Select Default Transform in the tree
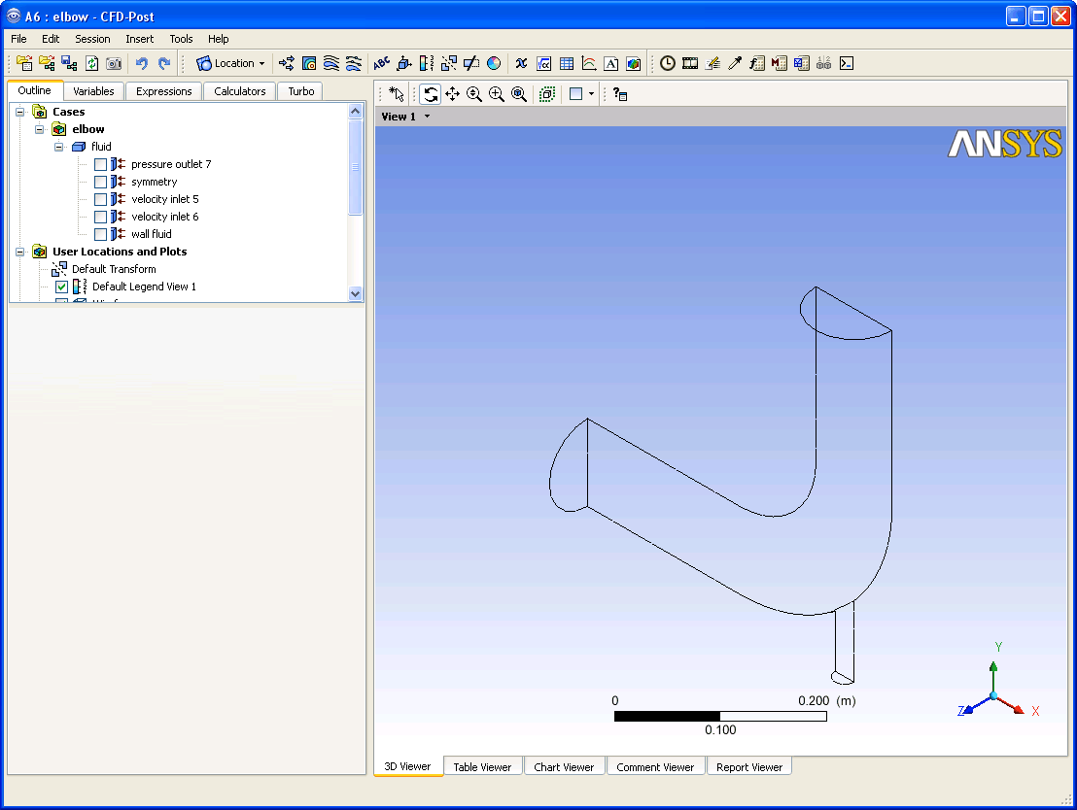1077x810 pixels. pyautogui.click(x=114, y=269)
